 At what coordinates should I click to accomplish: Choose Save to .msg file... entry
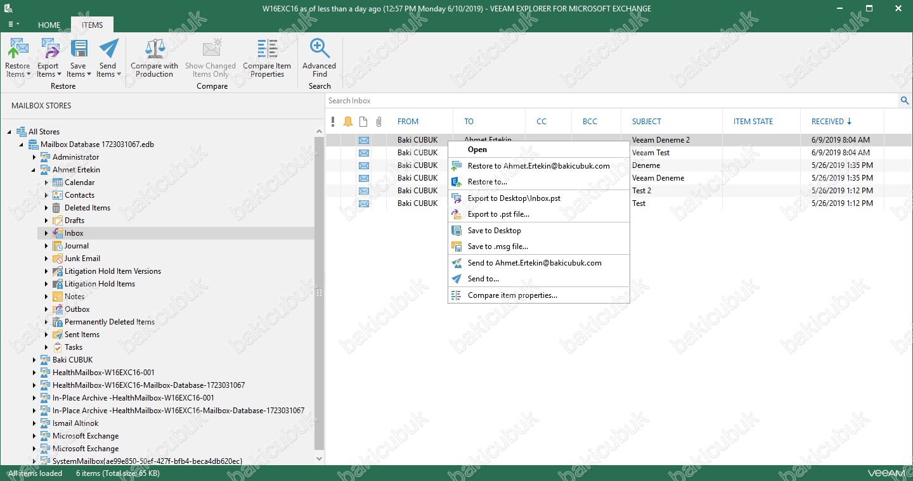[538, 247]
